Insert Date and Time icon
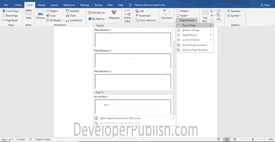The width and height of the screenshot is (275, 142). pyautogui.click(x=218, y=16)
